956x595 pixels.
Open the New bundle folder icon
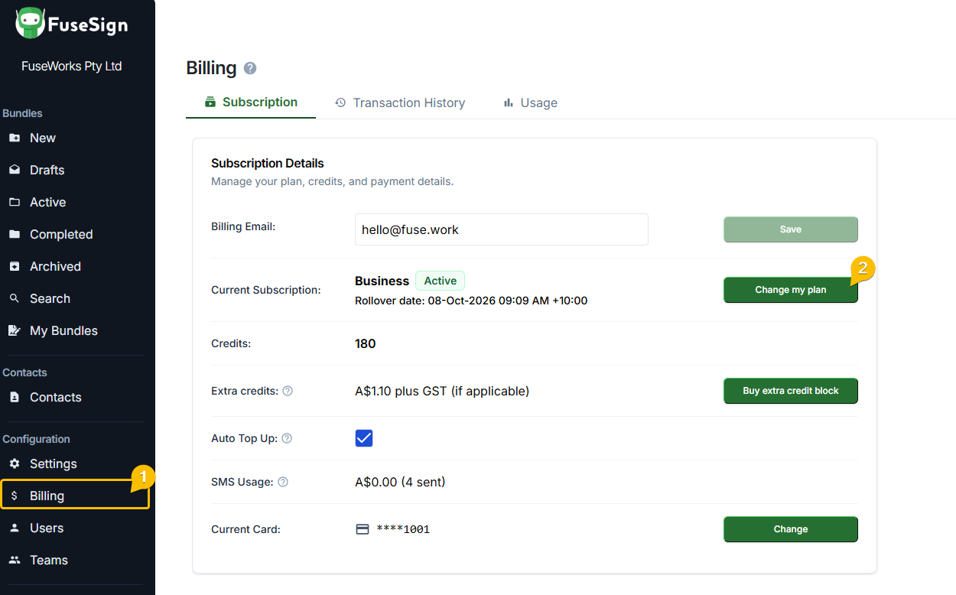tap(14, 138)
